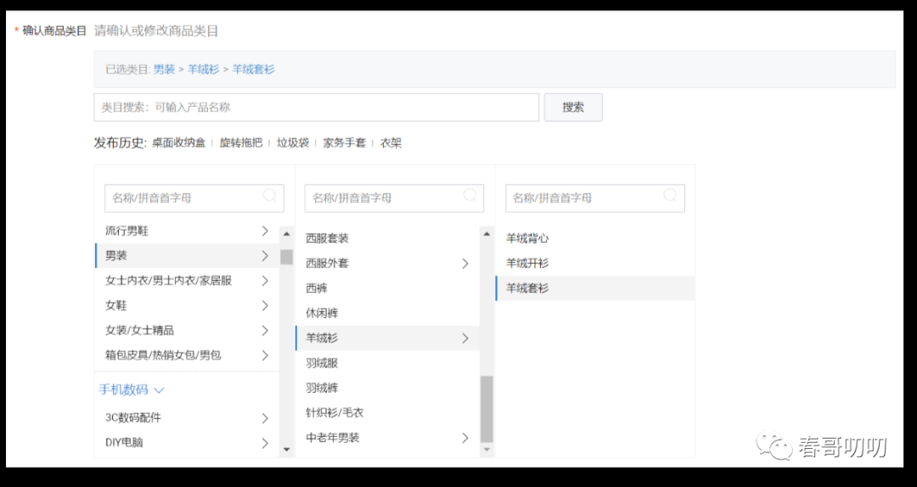The image size is (917, 487).
Task: Select 羊绒套衫 in third column
Action: [x=594, y=288]
